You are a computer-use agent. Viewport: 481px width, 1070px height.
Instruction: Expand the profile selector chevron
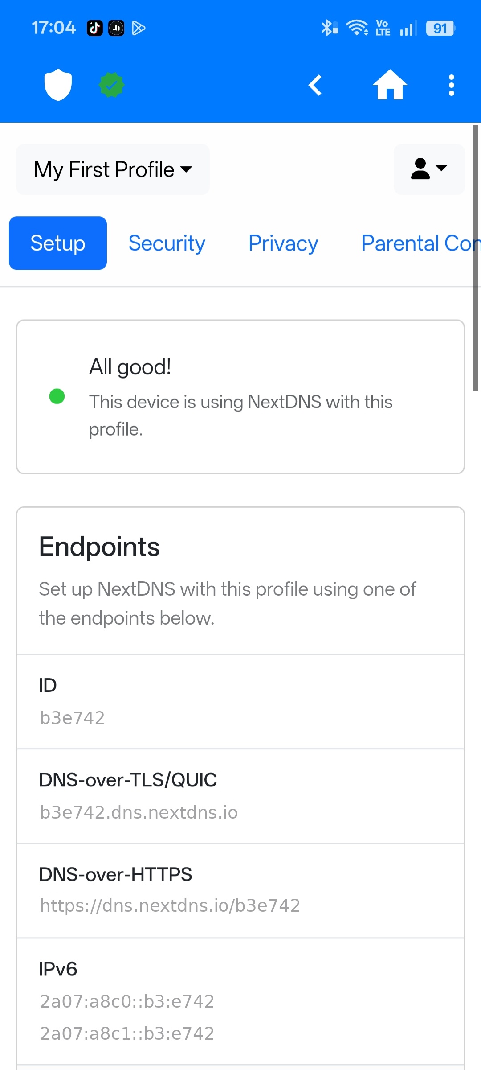[187, 169]
